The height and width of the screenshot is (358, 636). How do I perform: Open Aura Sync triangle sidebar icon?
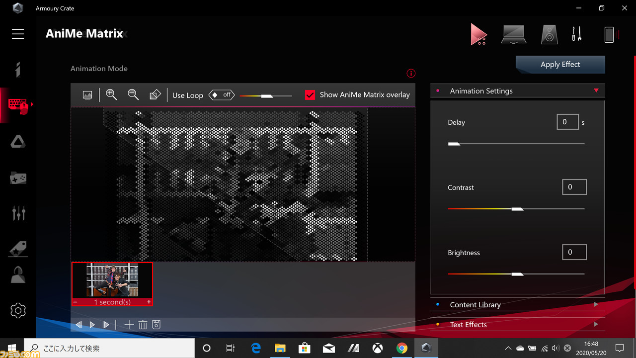tap(18, 142)
